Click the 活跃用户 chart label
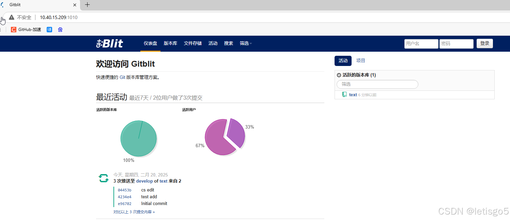 coord(189,110)
